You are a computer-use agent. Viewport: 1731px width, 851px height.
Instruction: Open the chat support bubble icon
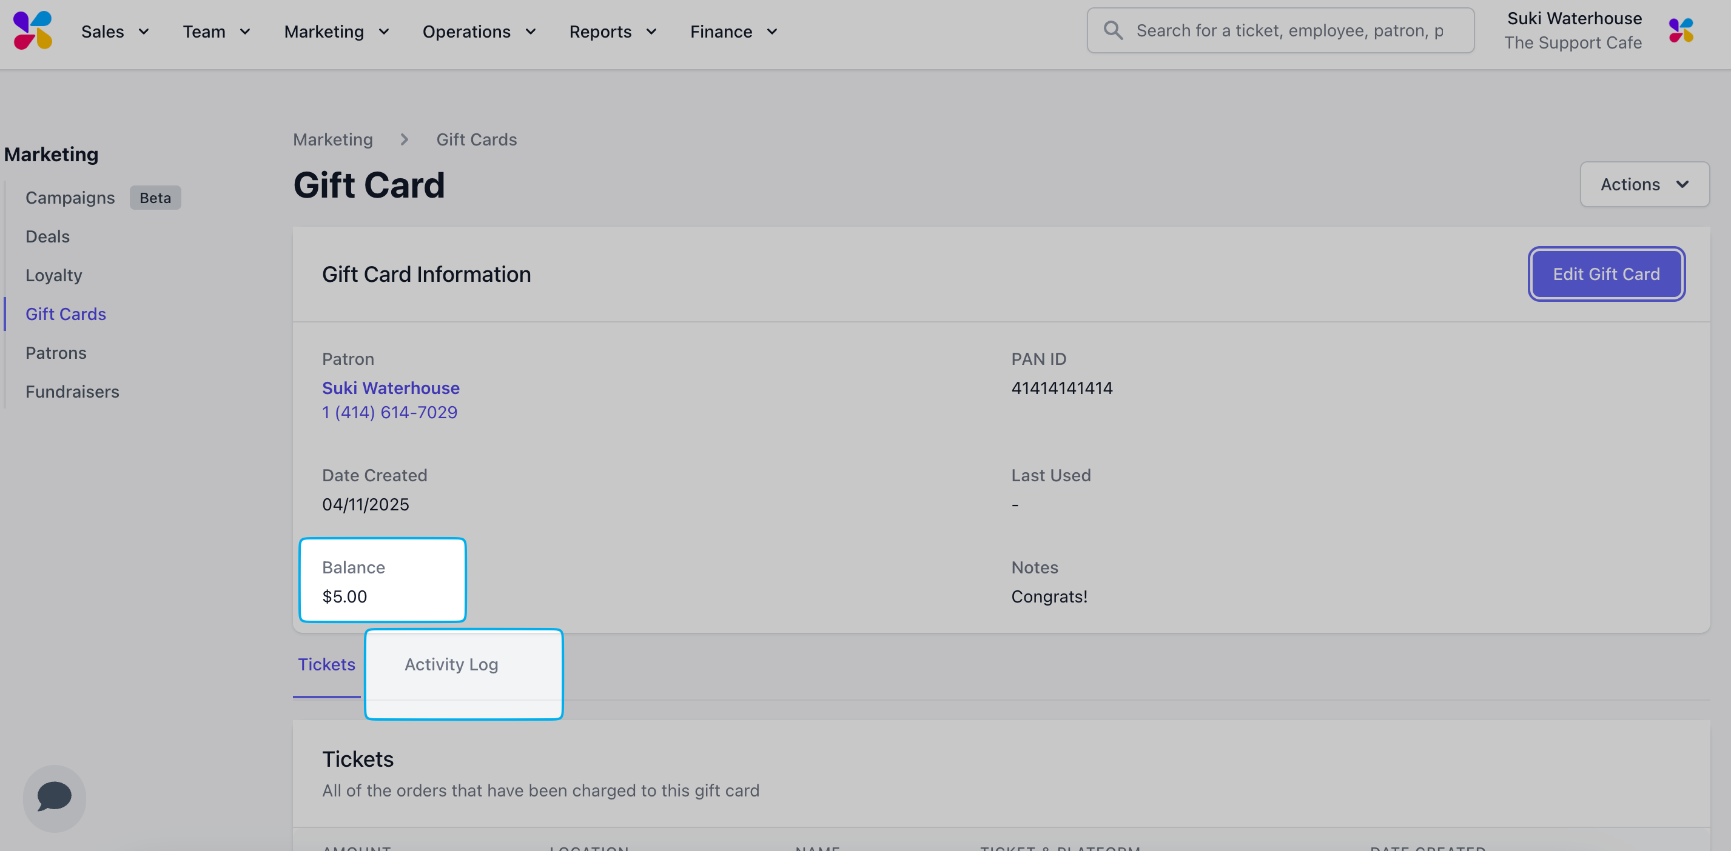[x=55, y=797]
